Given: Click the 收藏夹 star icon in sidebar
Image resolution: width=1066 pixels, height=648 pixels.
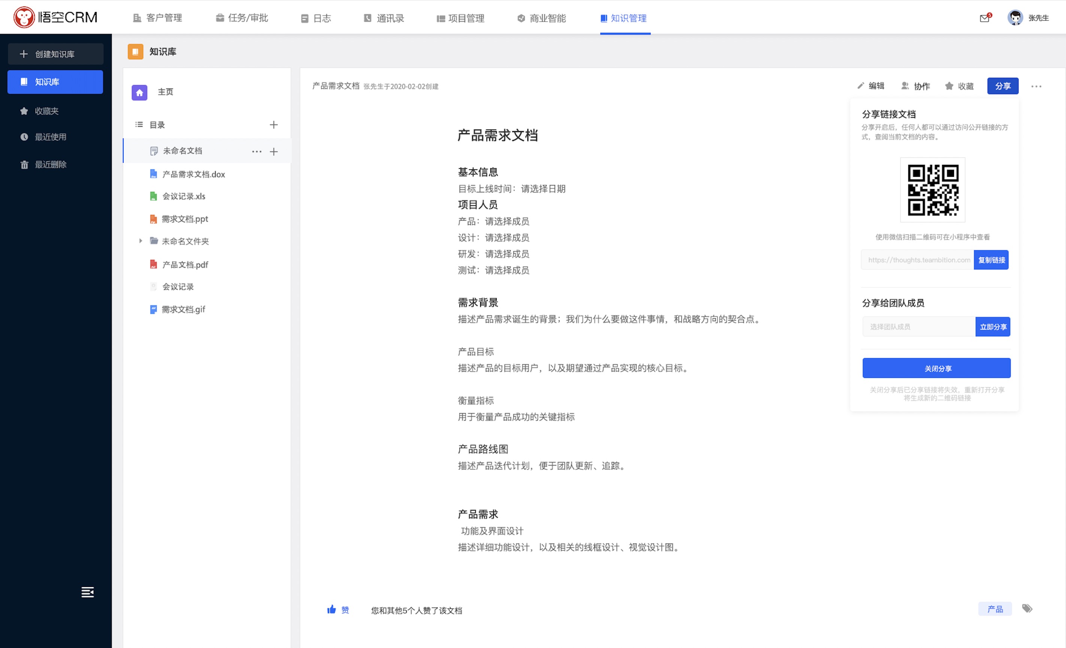Looking at the screenshot, I should [x=24, y=111].
